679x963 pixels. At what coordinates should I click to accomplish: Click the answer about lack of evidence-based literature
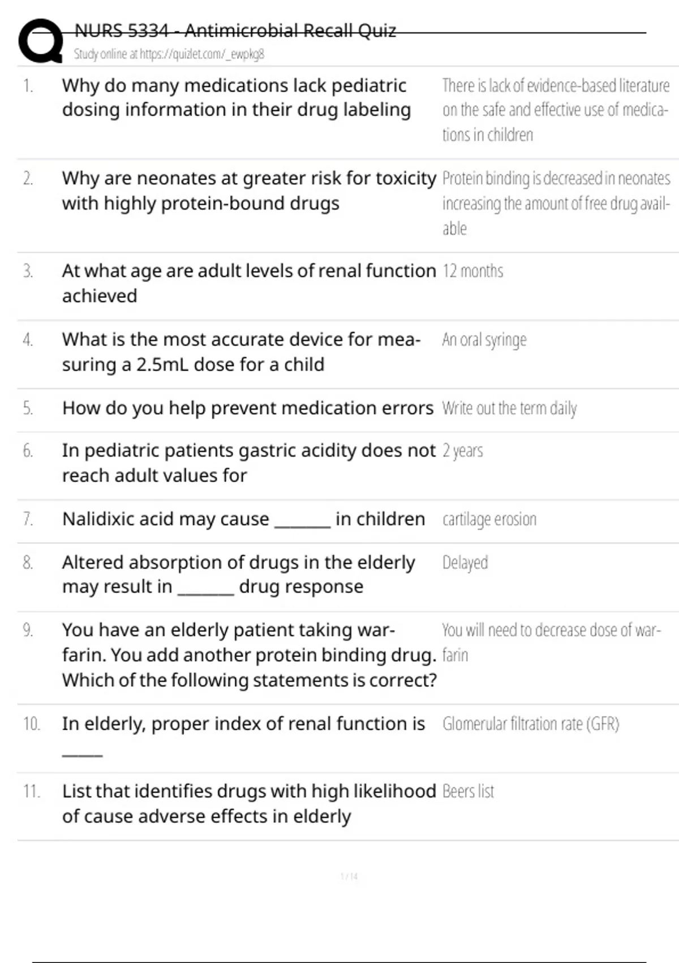click(555, 110)
